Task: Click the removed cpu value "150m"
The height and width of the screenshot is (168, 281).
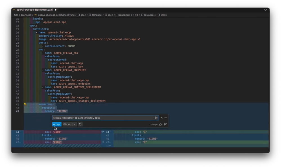Action: pyautogui.click(x=57, y=132)
